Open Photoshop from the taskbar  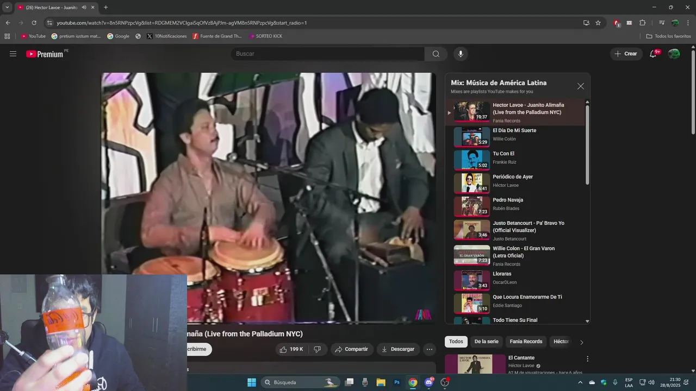397,382
